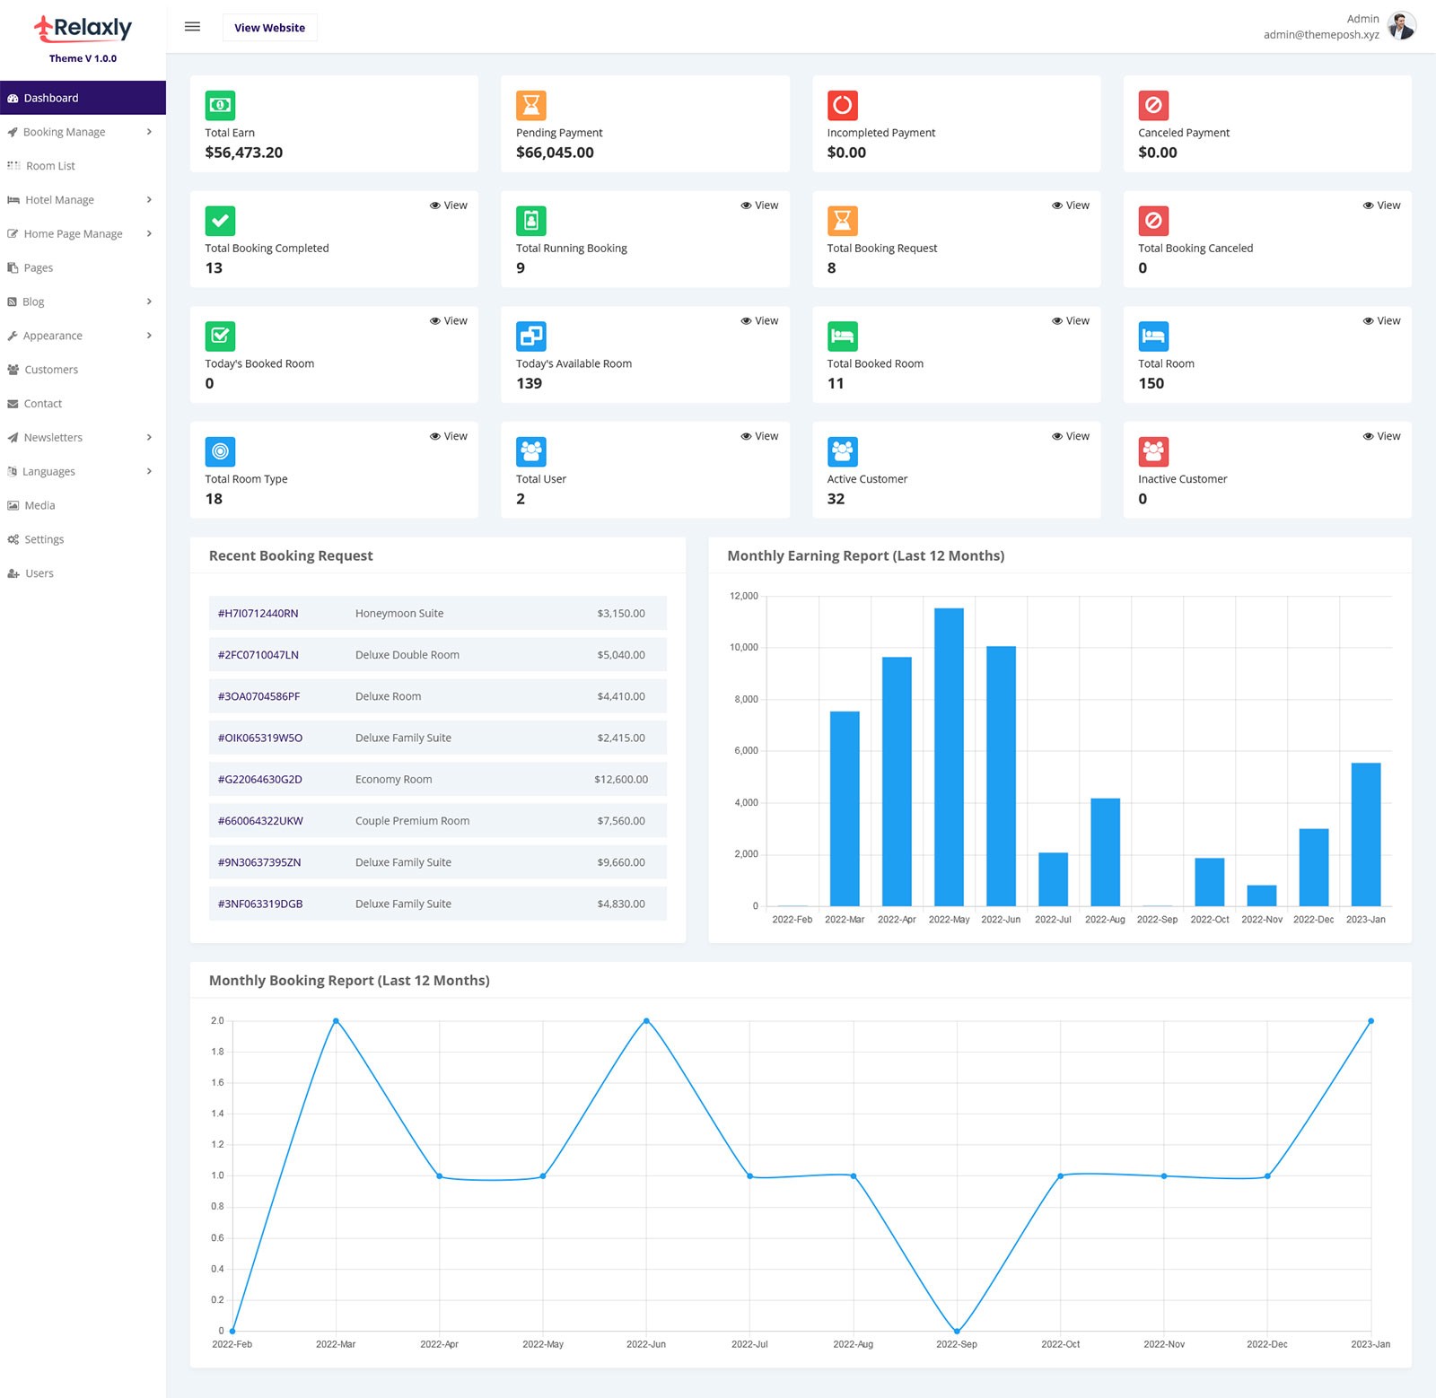Click the Total Room blue bed icon
The image size is (1436, 1398).
pyautogui.click(x=1153, y=336)
